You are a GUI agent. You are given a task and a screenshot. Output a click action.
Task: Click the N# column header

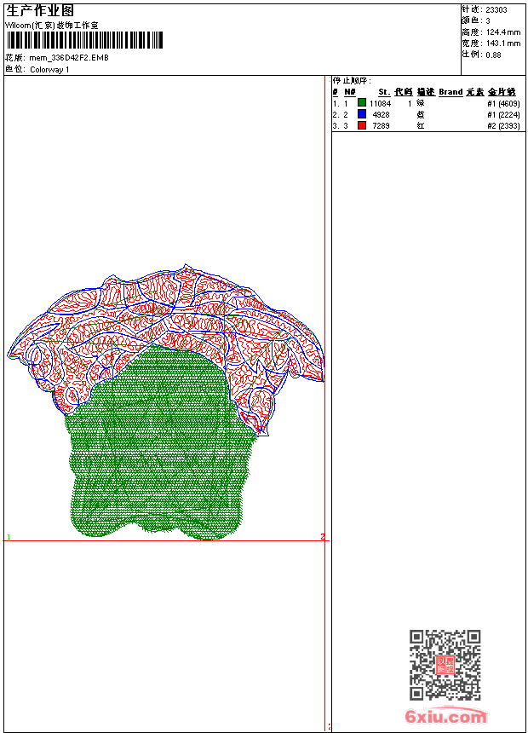349,92
